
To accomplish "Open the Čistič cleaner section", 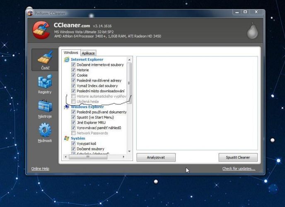I will (x=45, y=60).
